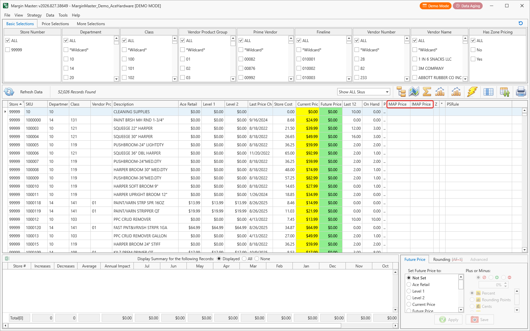Check Prime Vendor 00876 checkbox
Screen dimensions: 530x331
pos(241,68)
